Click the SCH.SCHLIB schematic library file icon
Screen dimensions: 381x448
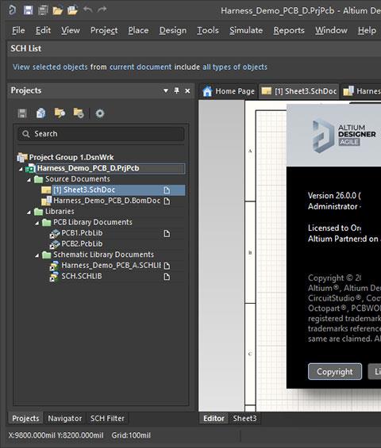tap(54, 277)
